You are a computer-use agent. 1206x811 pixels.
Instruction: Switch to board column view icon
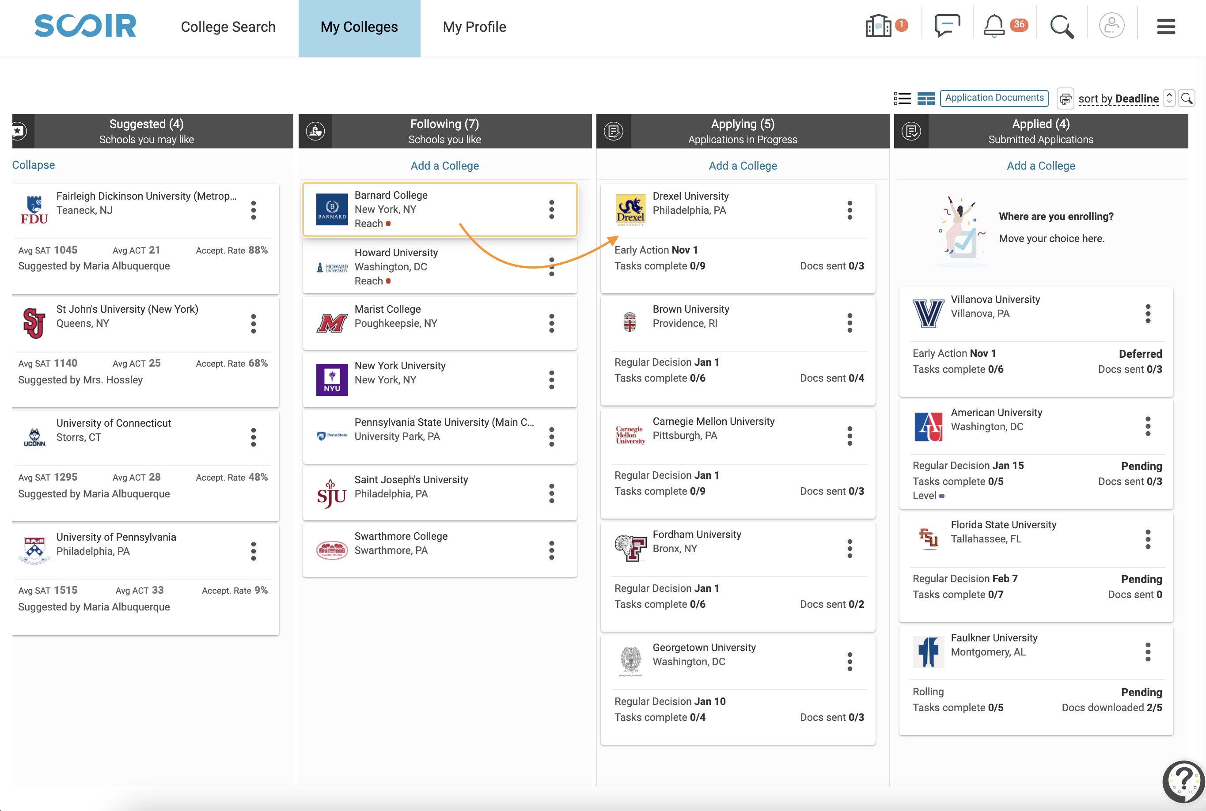pos(925,98)
